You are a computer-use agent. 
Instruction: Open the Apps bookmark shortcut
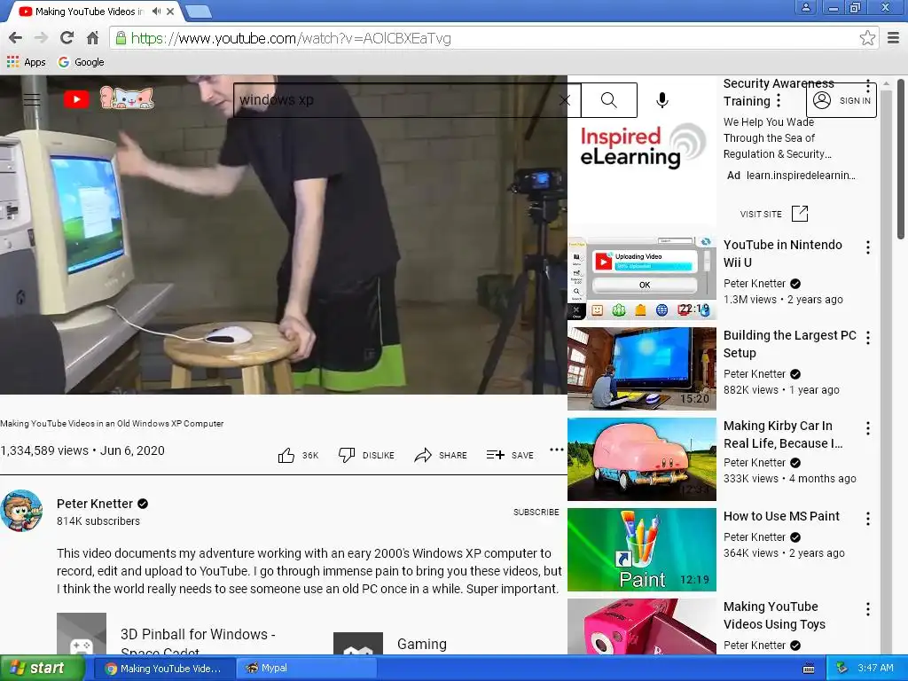coord(26,62)
